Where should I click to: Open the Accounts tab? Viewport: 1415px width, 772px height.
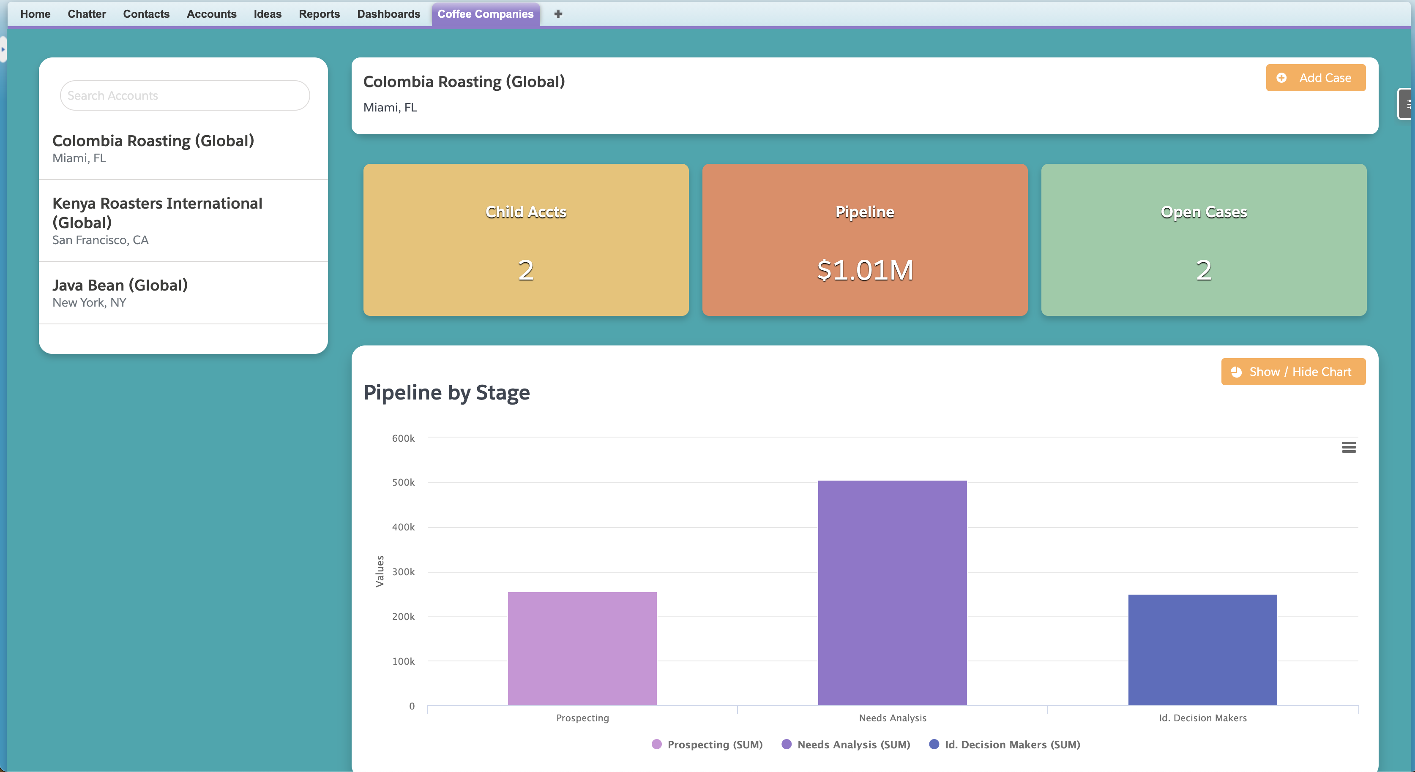tap(211, 14)
